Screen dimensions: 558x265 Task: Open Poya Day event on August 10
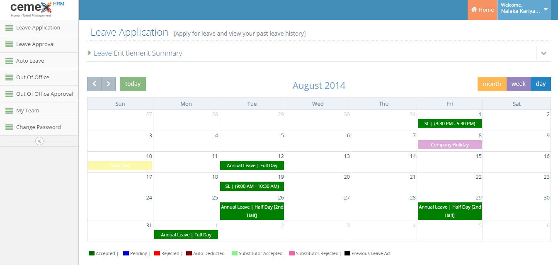[x=120, y=165]
